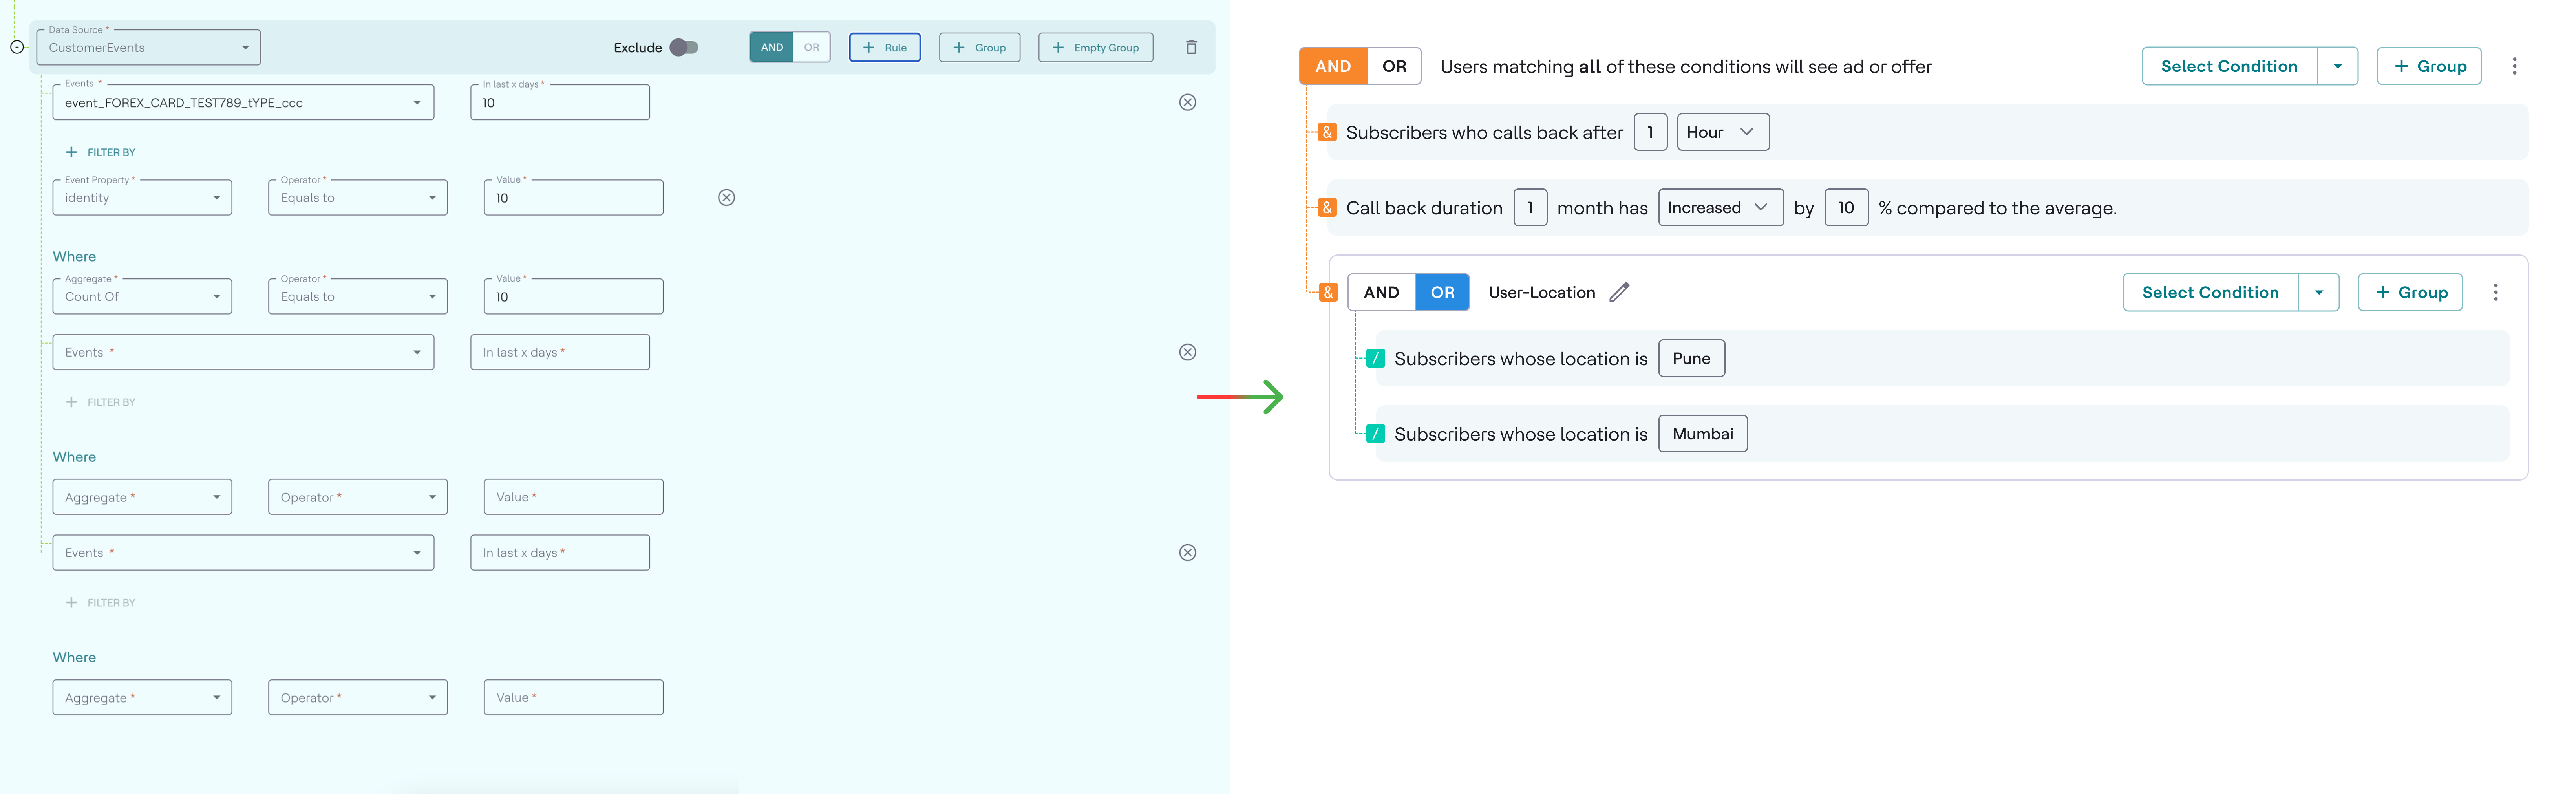Image resolution: width=2576 pixels, height=794 pixels.
Task: Edit the Pune location field
Action: pyautogui.click(x=1691, y=358)
